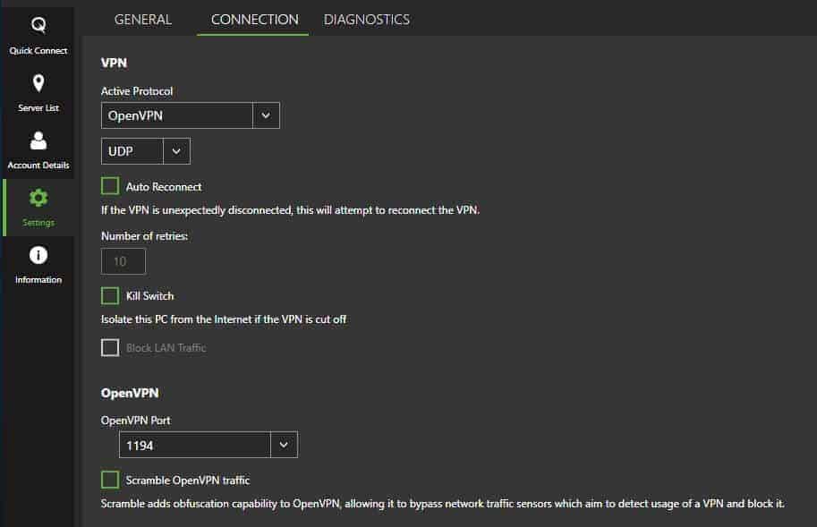The image size is (817, 527).
Task: Switch to the GENERAL tab
Action: [143, 20]
